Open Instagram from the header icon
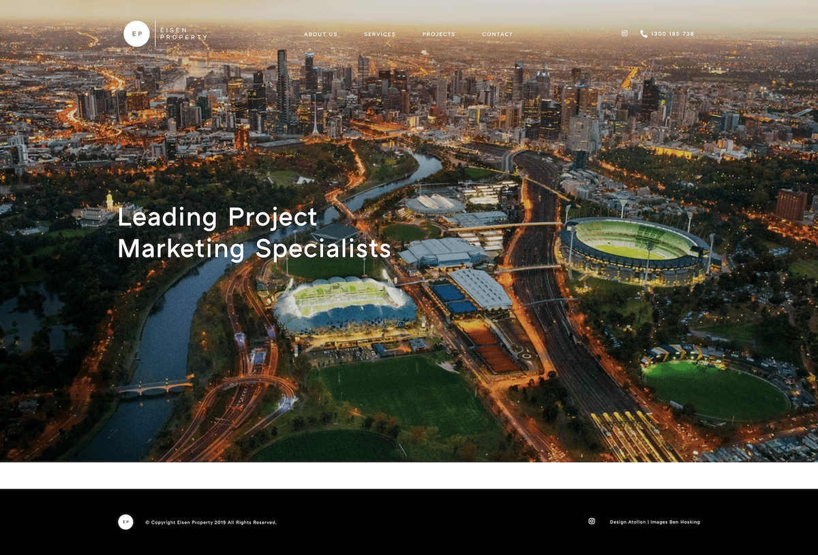This screenshot has height=555, width=818. pyautogui.click(x=624, y=33)
